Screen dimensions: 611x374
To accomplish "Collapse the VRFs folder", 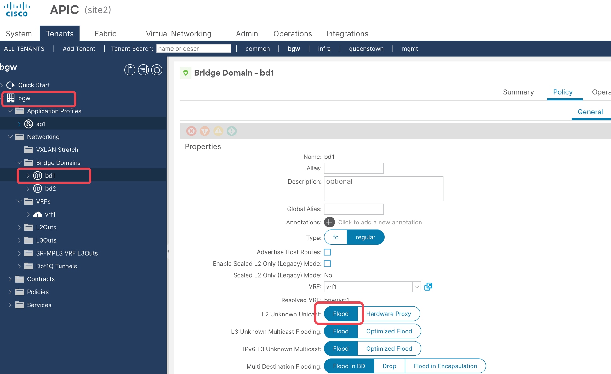I will click(19, 201).
